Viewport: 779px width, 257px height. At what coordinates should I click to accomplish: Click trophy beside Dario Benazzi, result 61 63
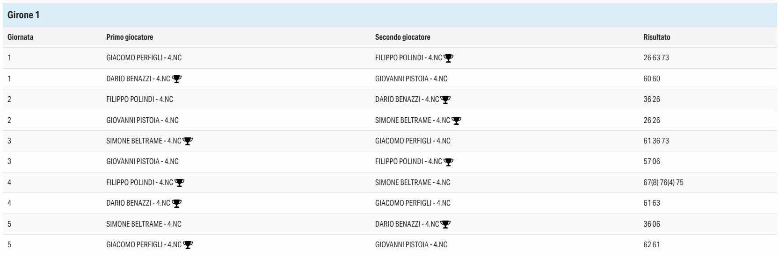176,203
